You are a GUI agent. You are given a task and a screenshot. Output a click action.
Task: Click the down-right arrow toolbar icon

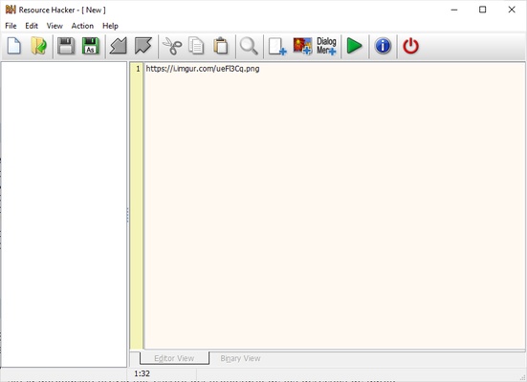(x=143, y=46)
